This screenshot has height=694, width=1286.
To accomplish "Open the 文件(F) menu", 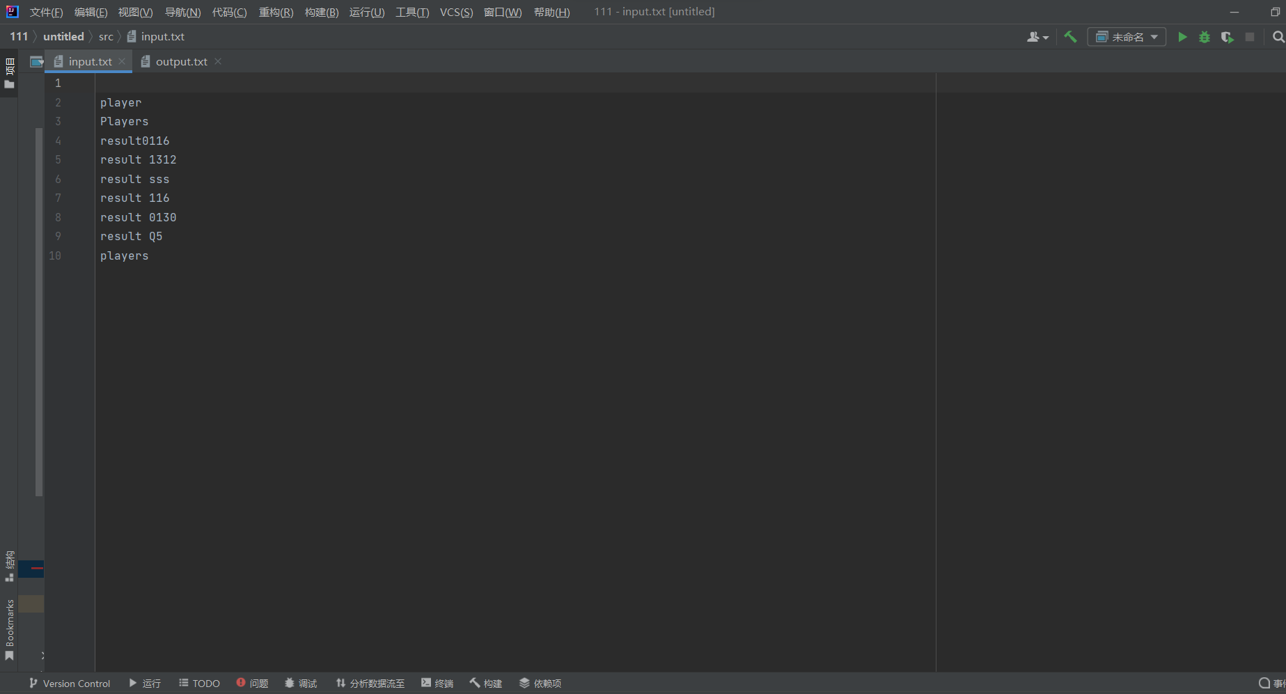I will [46, 12].
